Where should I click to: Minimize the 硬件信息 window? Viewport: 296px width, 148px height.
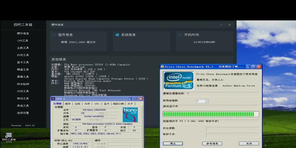[x=221, y=25]
